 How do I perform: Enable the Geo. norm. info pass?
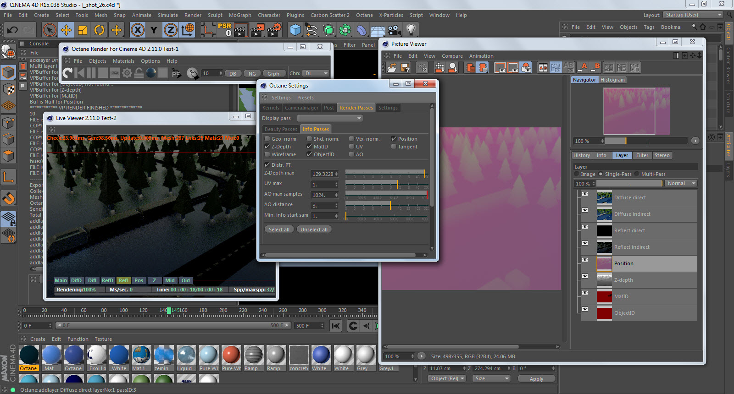[267, 139]
